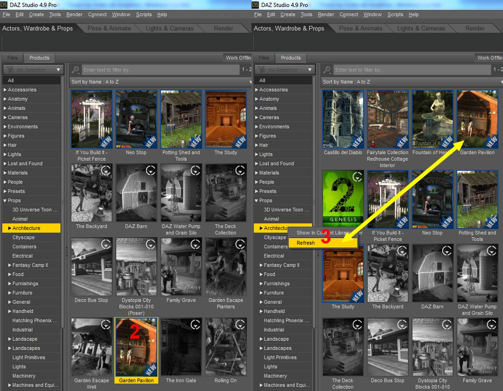The image size is (503, 391).
Task: Focus the filter text field in right window
Action: (x=412, y=69)
